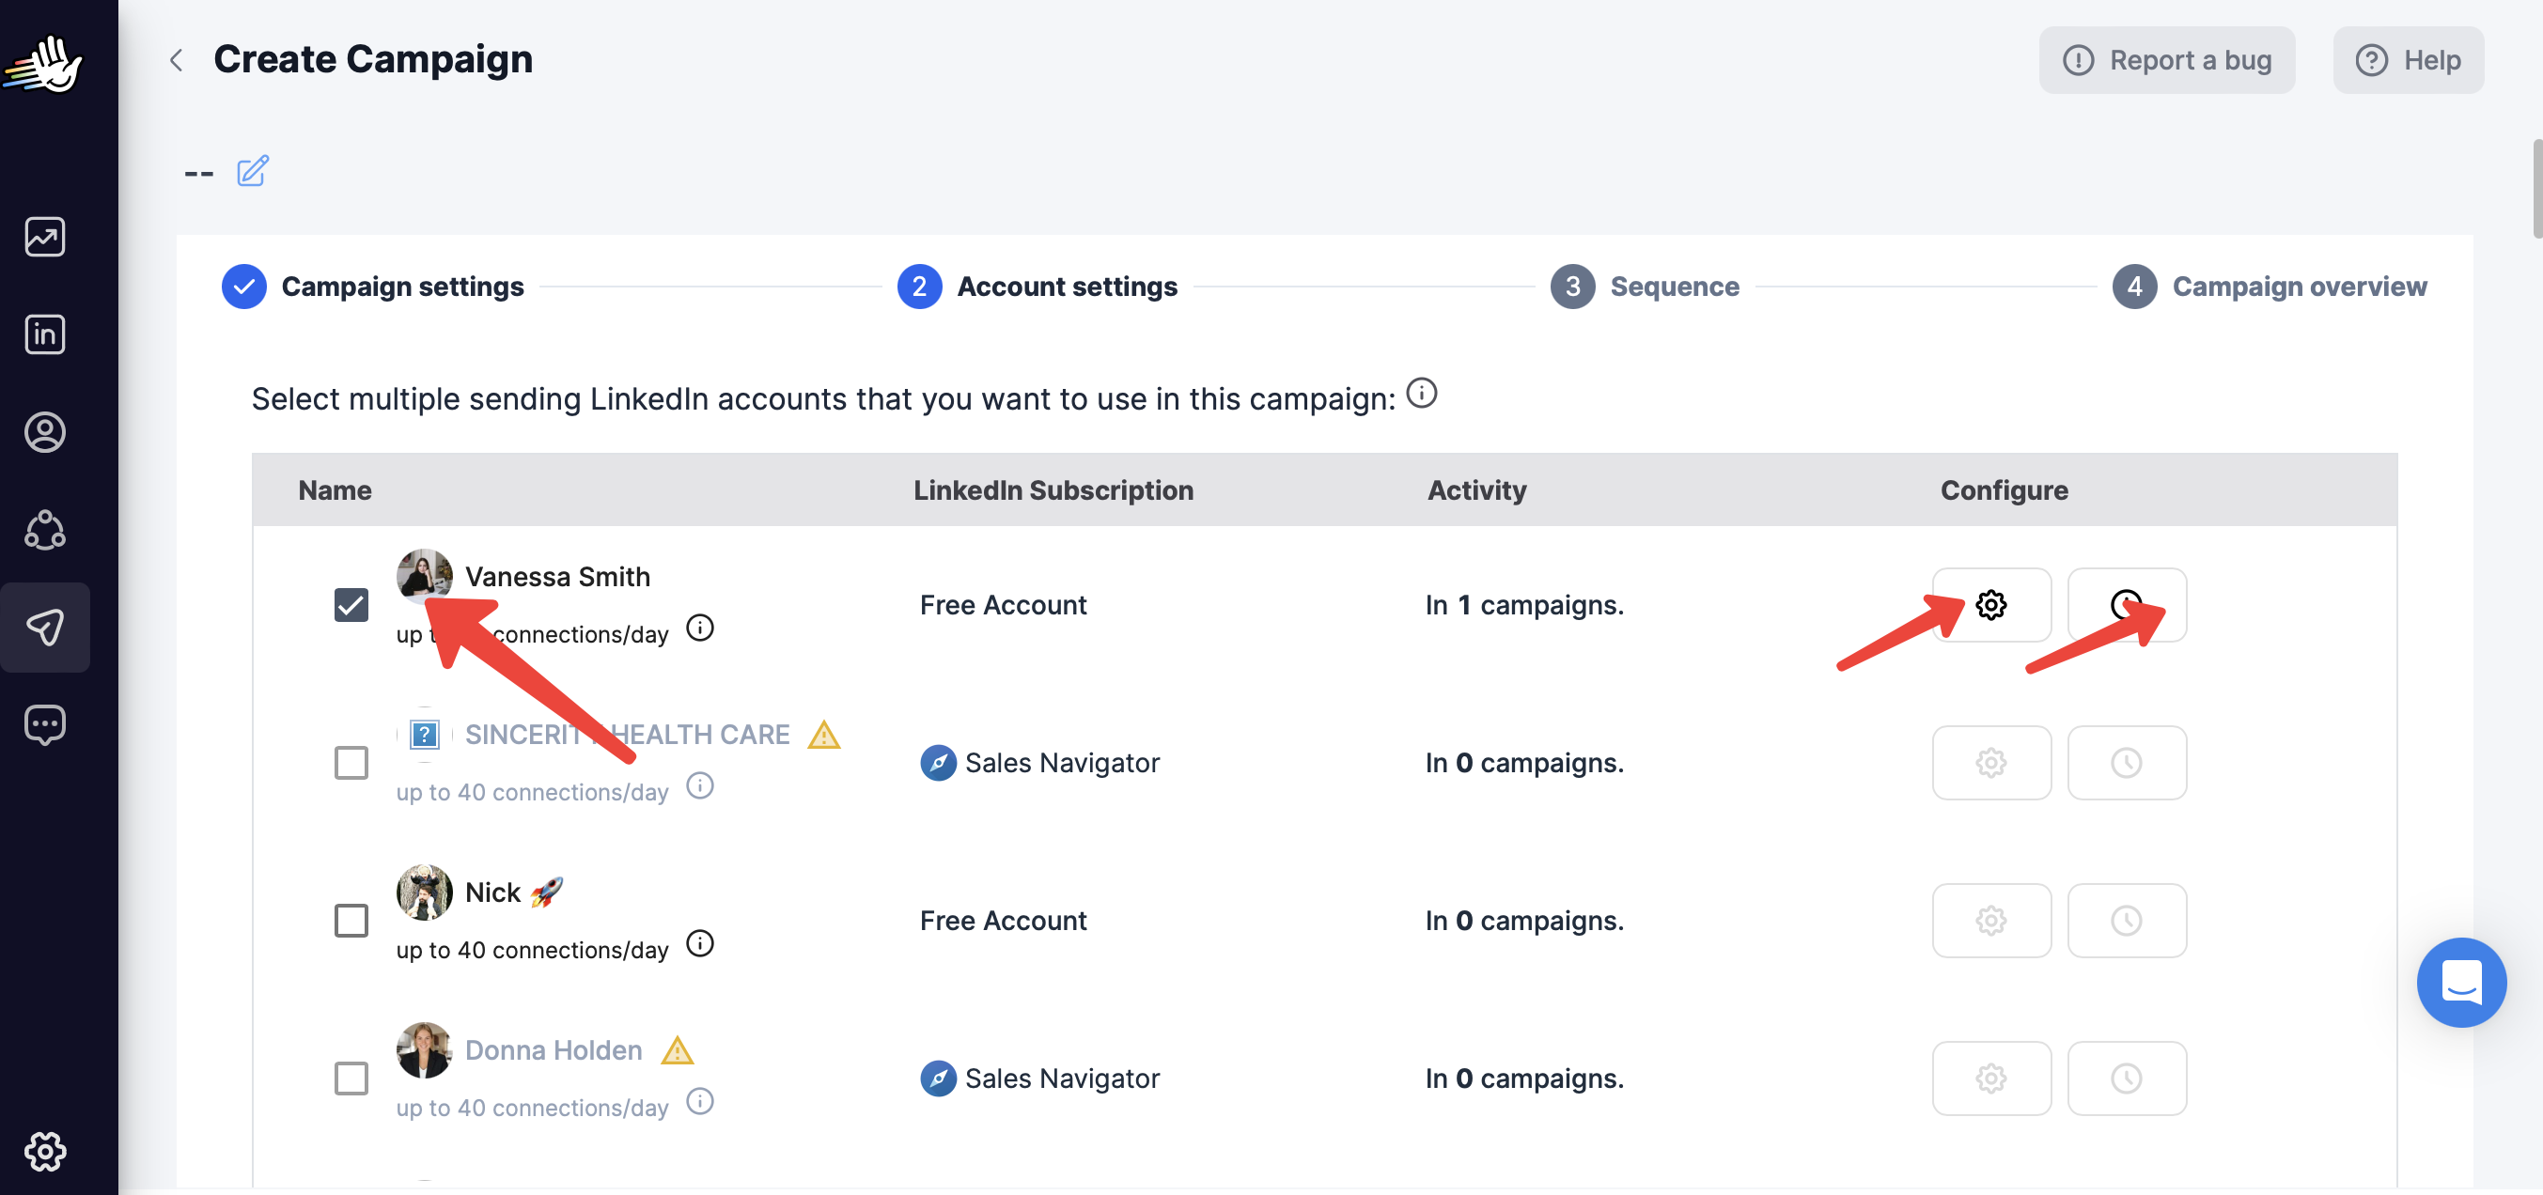Open the campaigns paper plane sidebar icon
The height and width of the screenshot is (1195, 2543).
[x=44, y=627]
